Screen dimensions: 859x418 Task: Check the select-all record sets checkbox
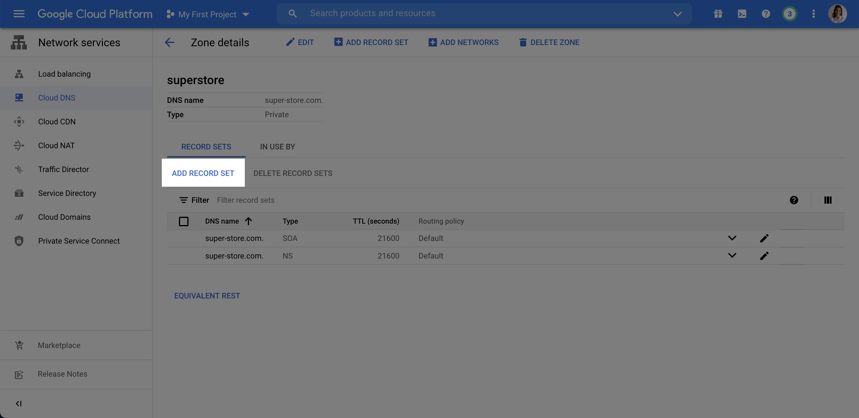coord(183,221)
